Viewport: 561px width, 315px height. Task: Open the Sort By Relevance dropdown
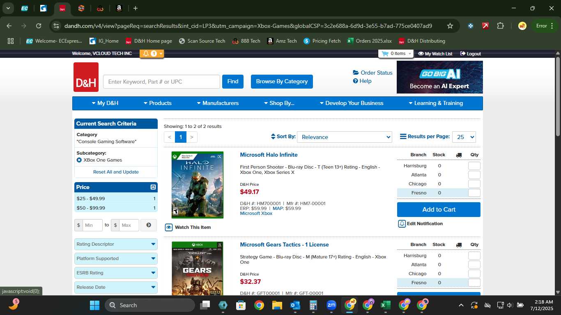coord(345,137)
